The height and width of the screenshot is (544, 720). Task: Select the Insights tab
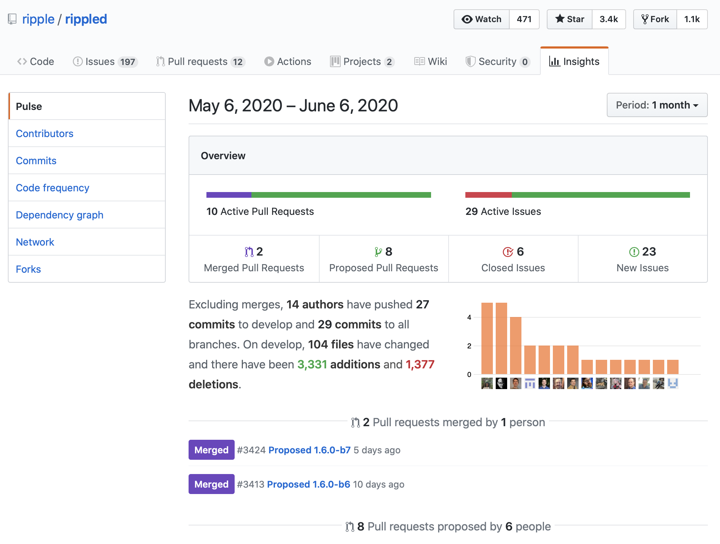point(574,61)
